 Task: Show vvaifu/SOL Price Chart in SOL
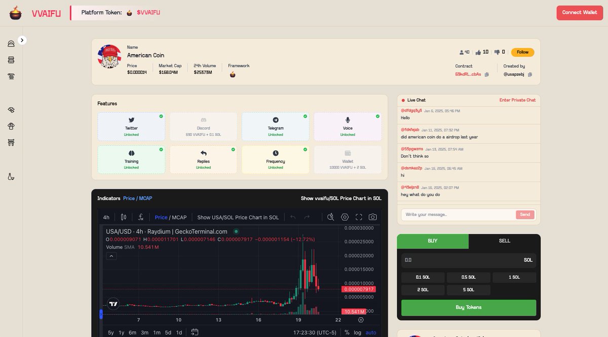pos(341,198)
